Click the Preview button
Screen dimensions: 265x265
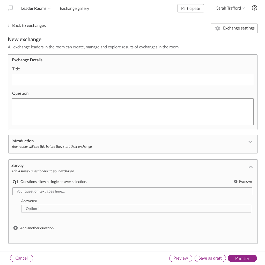coord(181,258)
